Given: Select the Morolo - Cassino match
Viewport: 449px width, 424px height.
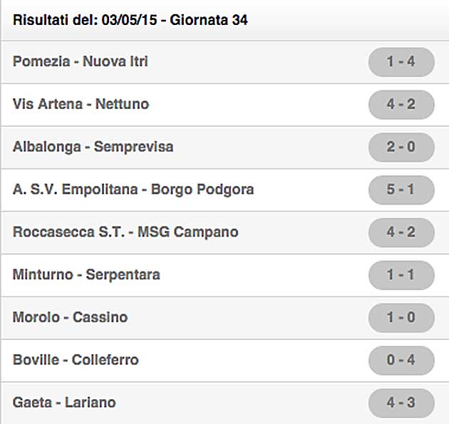Looking at the screenshot, I should pyautogui.click(x=70, y=317).
